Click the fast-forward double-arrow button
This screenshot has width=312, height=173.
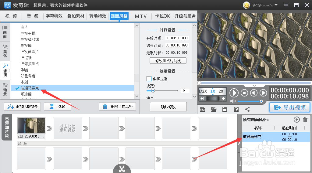click(x=223, y=99)
